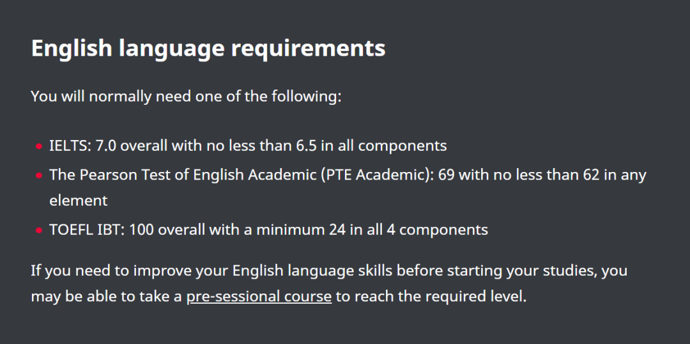The height and width of the screenshot is (344, 690).
Task: Click the 'TOEFL IBT' text
Action: (x=86, y=230)
